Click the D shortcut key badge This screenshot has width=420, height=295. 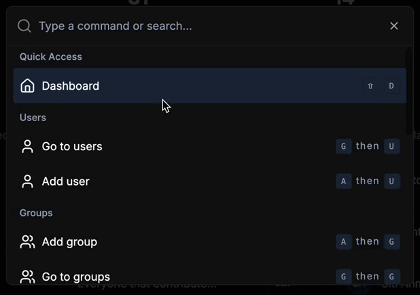pyautogui.click(x=391, y=86)
